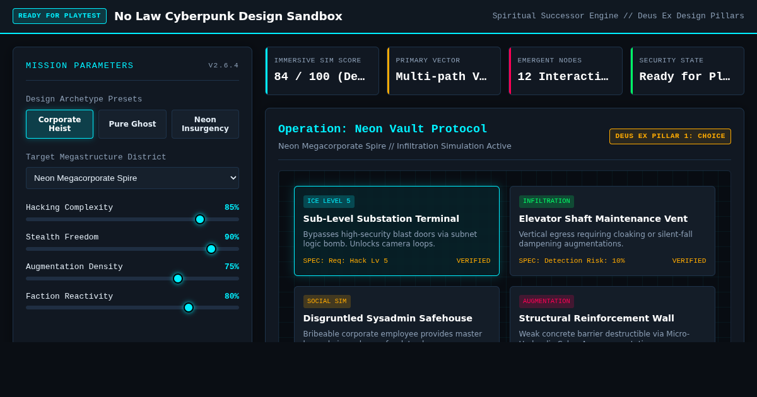
Task: Click the Design Archetype Presets label
Action: tap(84, 99)
